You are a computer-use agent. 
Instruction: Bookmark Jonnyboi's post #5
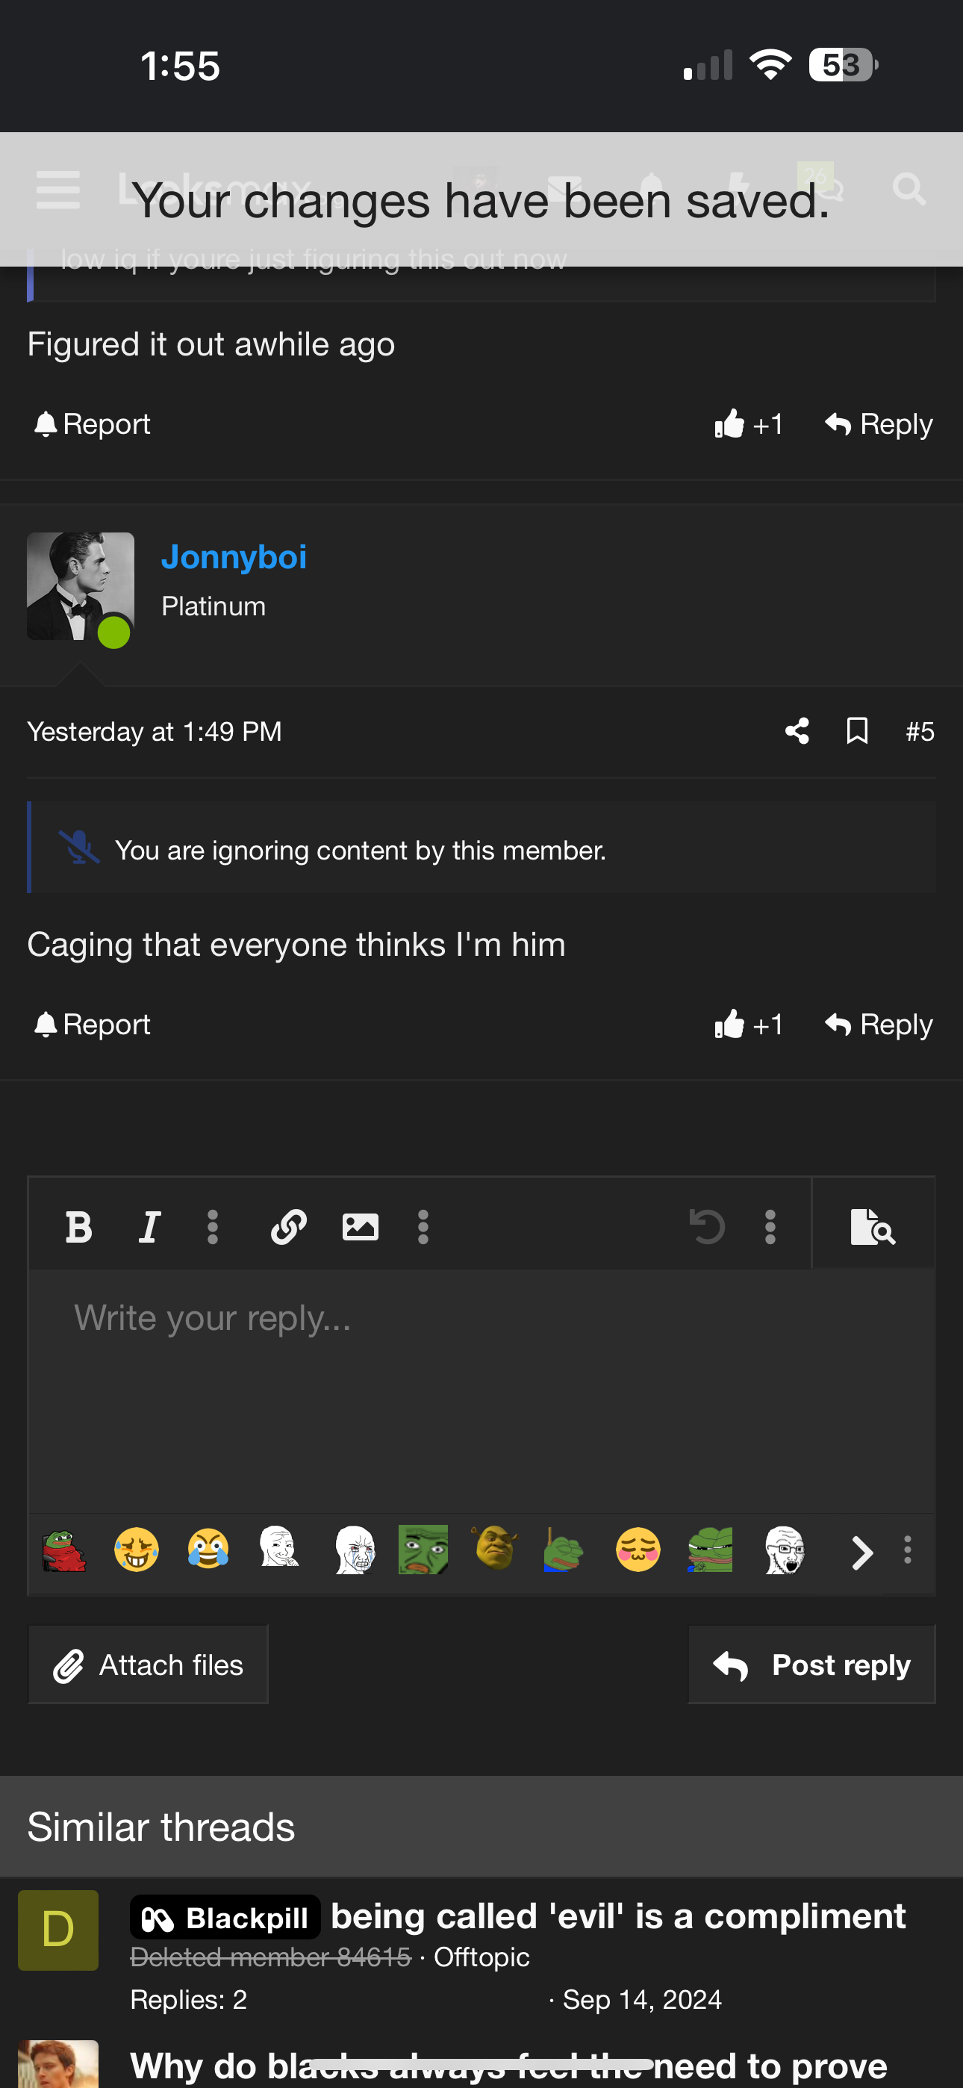click(x=857, y=730)
